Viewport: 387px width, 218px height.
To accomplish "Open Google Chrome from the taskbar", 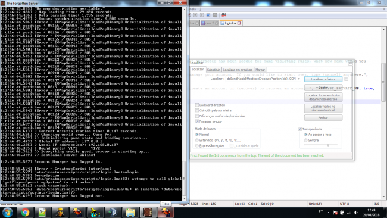I will click(25, 212).
